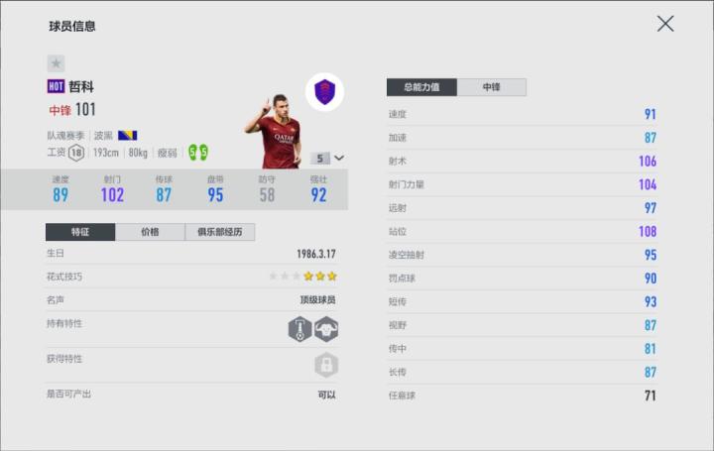Open the level 5 selector box
This screenshot has width=714, height=451.
click(320, 158)
